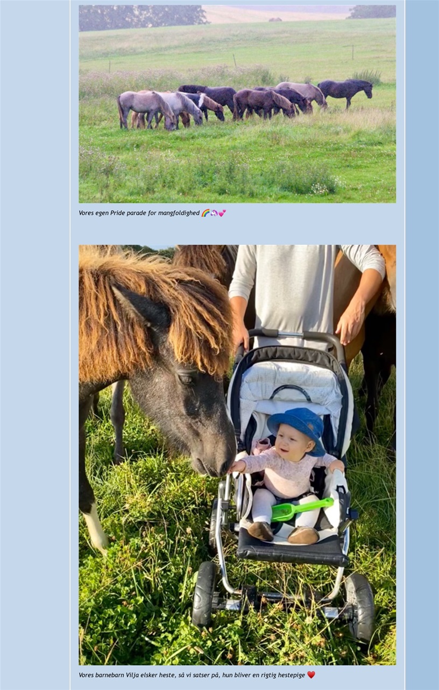Click the light grey horse at left of herd
This screenshot has width=439, height=690.
coord(145,108)
